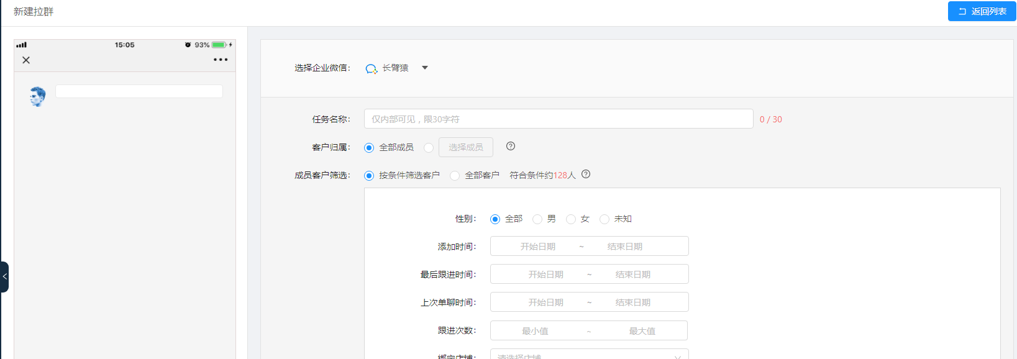Click the WeChat Work icon beside 长臂猿
Screen dimensions: 1017x359
tap(371, 68)
